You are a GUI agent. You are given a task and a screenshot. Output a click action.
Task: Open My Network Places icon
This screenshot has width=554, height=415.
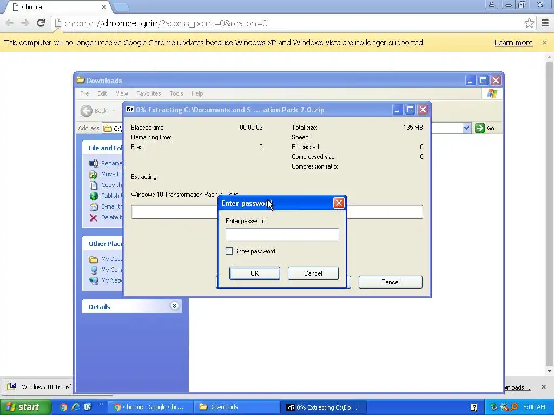pyautogui.click(x=94, y=281)
